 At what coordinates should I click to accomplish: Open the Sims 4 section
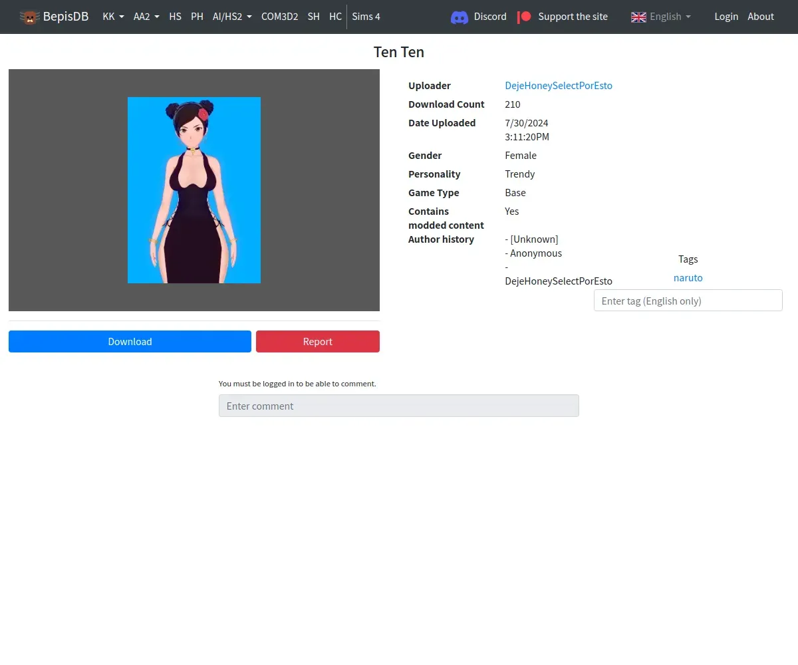366,17
